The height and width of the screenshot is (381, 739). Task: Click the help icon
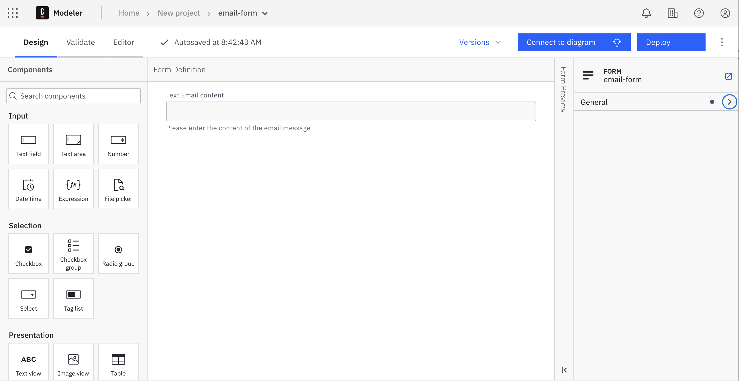point(699,13)
